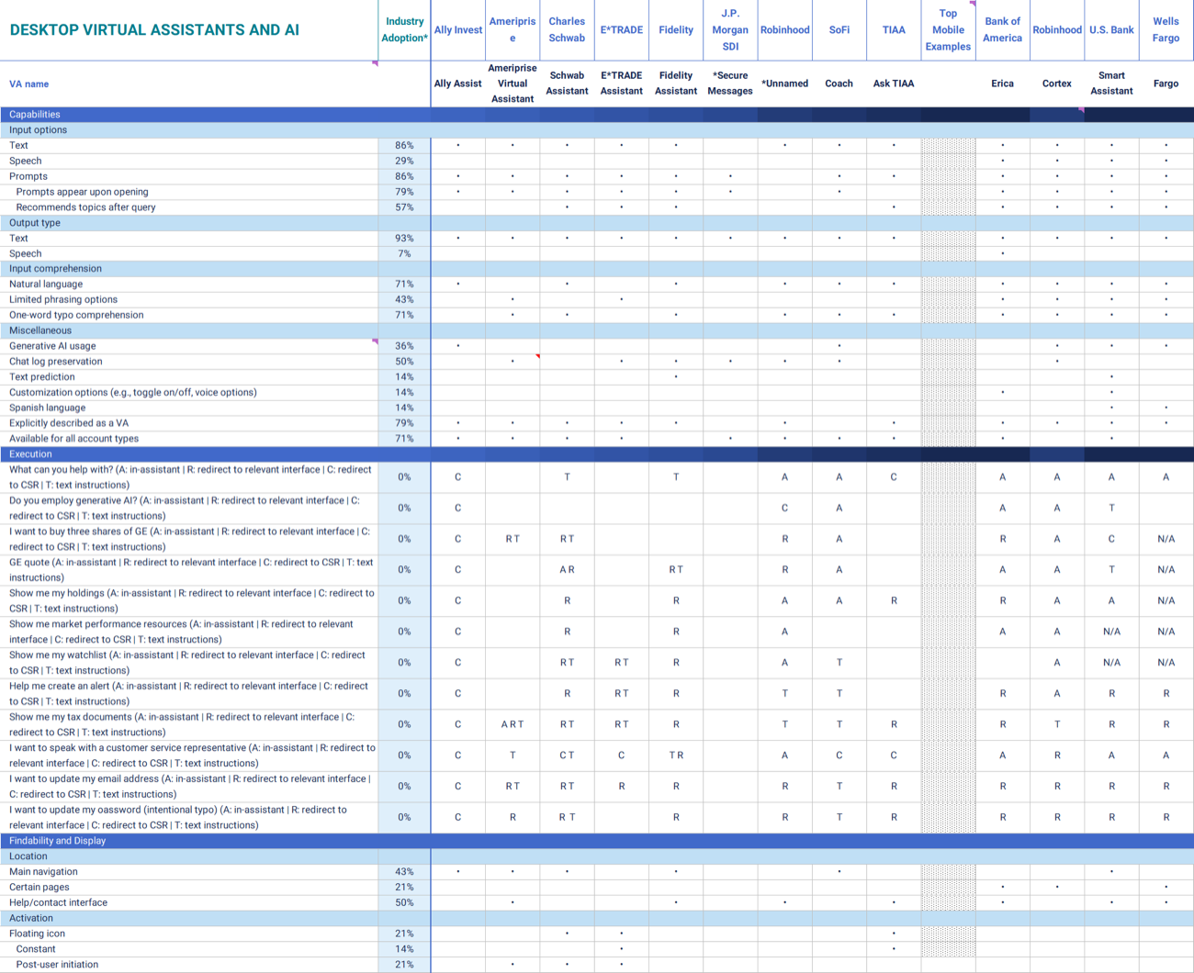Click the 'Ally Invest' column header
The image size is (1194, 973).
click(x=458, y=30)
